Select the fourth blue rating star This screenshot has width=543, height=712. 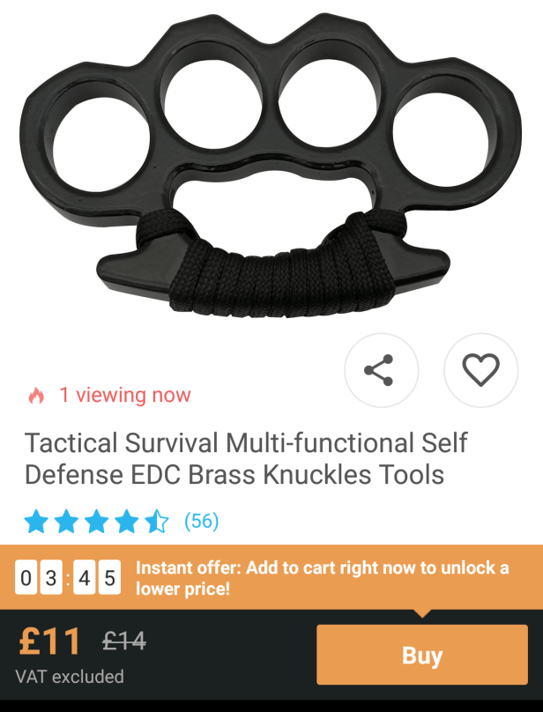click(126, 522)
